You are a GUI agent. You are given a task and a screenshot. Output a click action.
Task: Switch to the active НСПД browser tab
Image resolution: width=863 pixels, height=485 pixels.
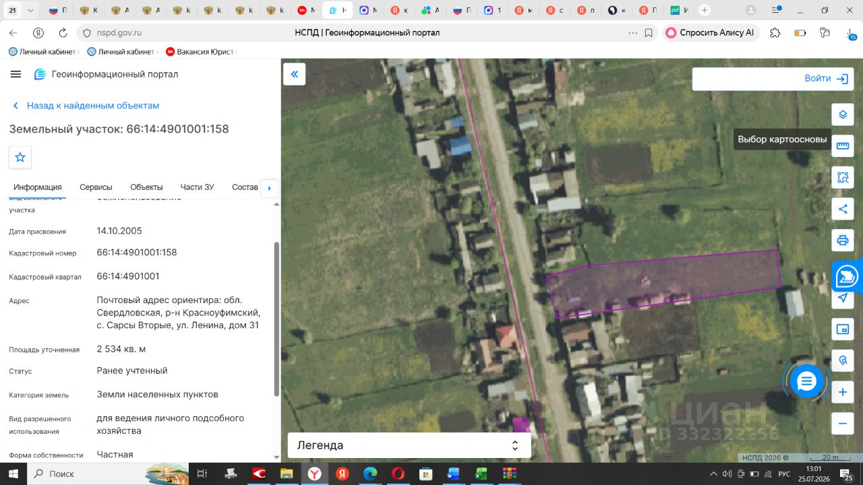click(338, 10)
